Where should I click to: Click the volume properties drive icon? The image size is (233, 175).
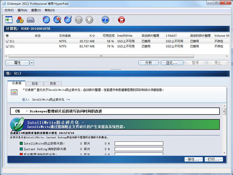31,20
